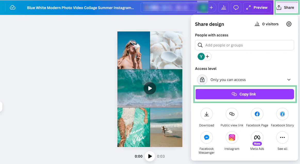
Task: Click the Access level label
Action: pos(206,69)
